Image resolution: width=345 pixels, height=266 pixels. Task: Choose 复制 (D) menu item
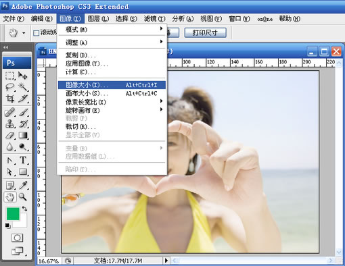112,55
